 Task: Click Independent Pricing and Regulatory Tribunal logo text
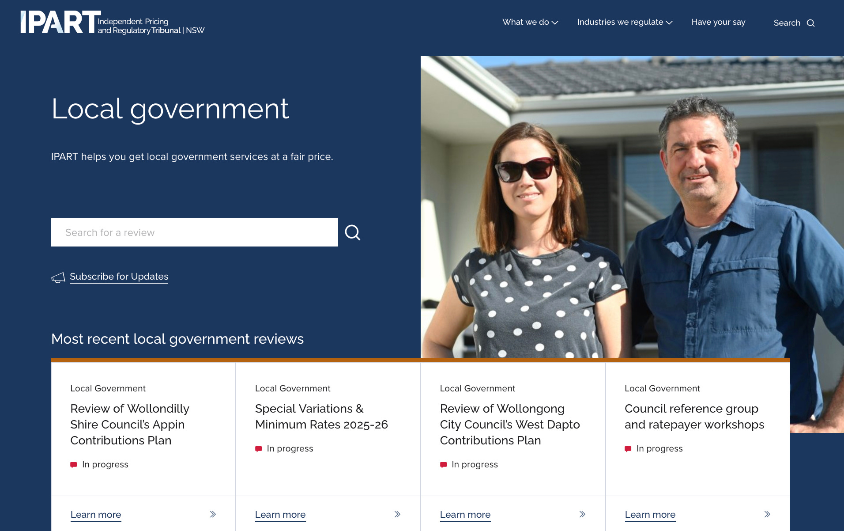[x=151, y=26]
